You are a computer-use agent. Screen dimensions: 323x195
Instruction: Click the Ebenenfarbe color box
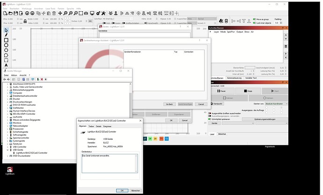250,68
